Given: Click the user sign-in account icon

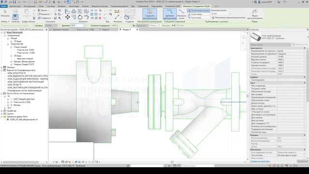Looking at the screenshot, I should pos(260,2).
